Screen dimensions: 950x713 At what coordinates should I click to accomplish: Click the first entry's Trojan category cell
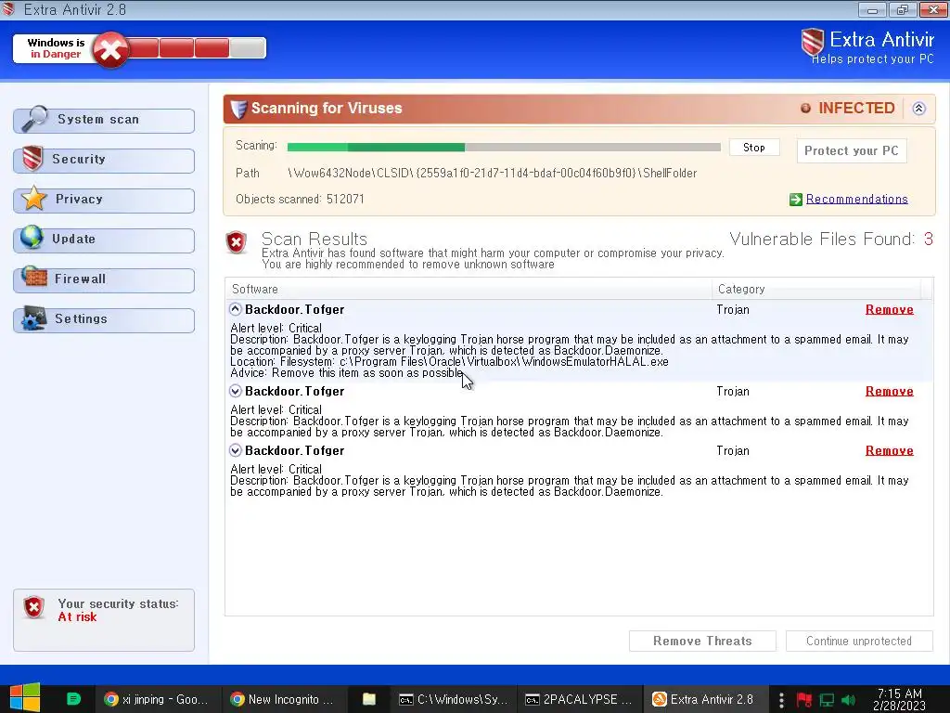pos(733,310)
